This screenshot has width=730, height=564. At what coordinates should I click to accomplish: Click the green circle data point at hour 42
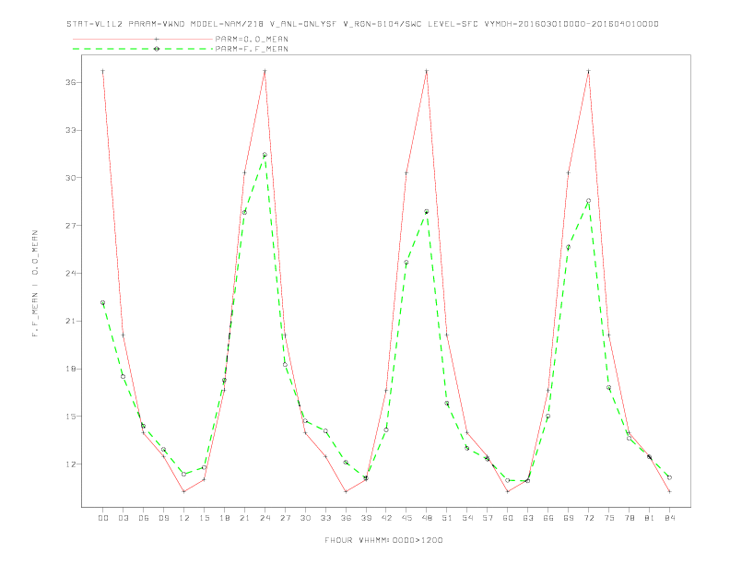click(386, 430)
